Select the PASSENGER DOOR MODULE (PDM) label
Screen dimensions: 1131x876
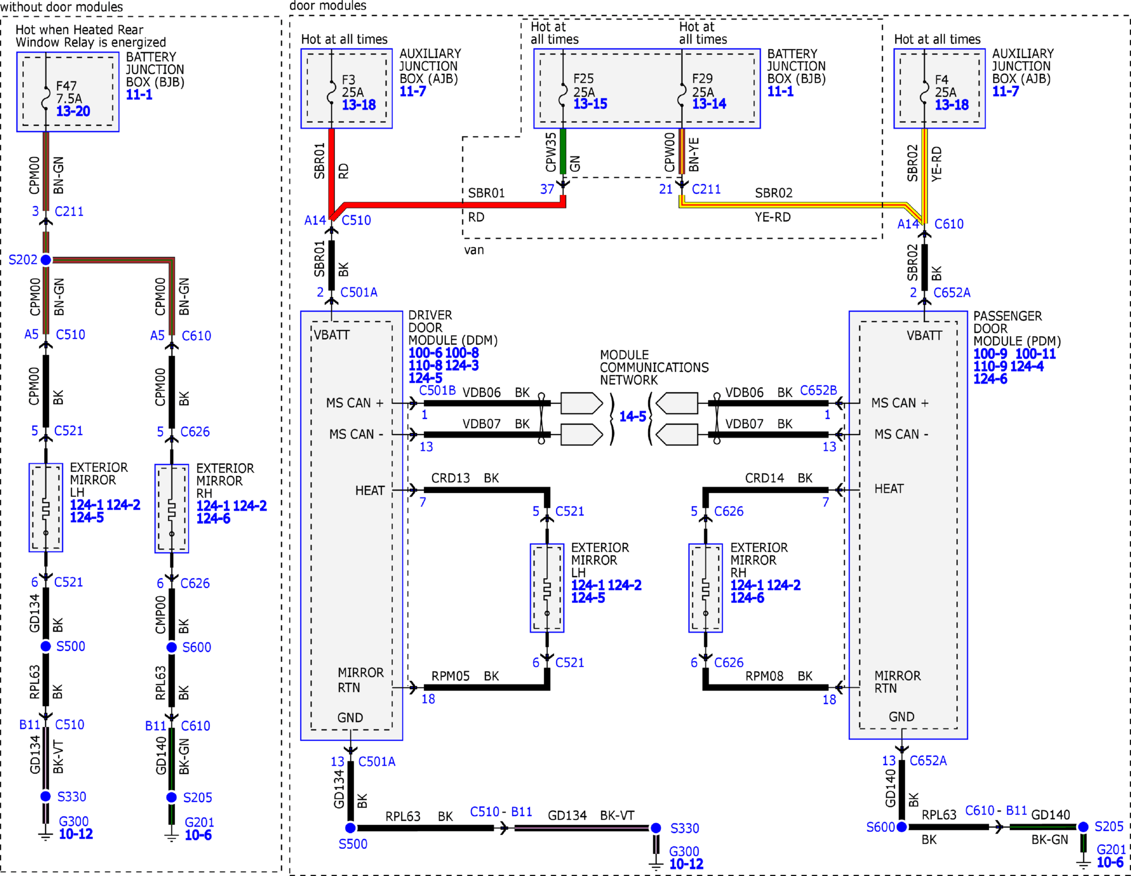(x=1017, y=329)
